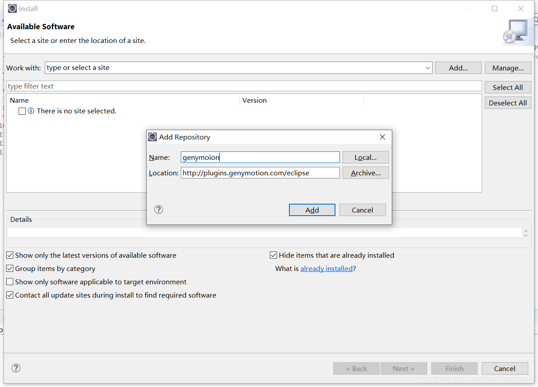Click the Deselect All button
The height and width of the screenshot is (387, 538).
508,103
